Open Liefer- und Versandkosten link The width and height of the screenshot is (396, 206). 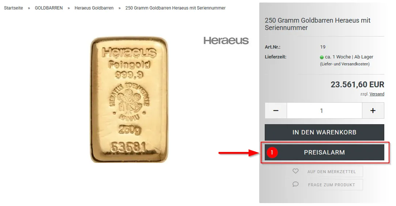pyautogui.click(x=345, y=64)
